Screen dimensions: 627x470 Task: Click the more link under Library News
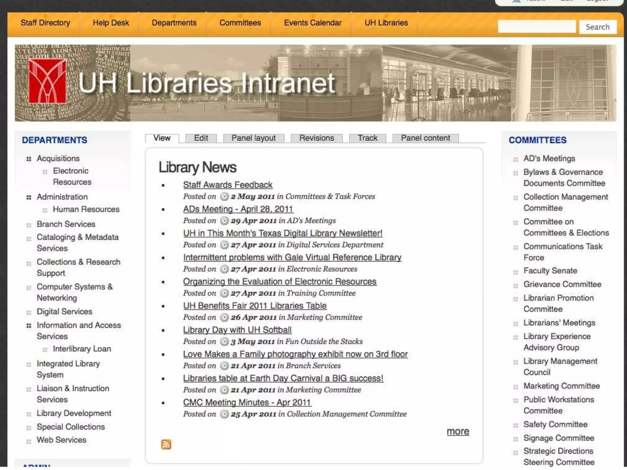pyautogui.click(x=458, y=431)
